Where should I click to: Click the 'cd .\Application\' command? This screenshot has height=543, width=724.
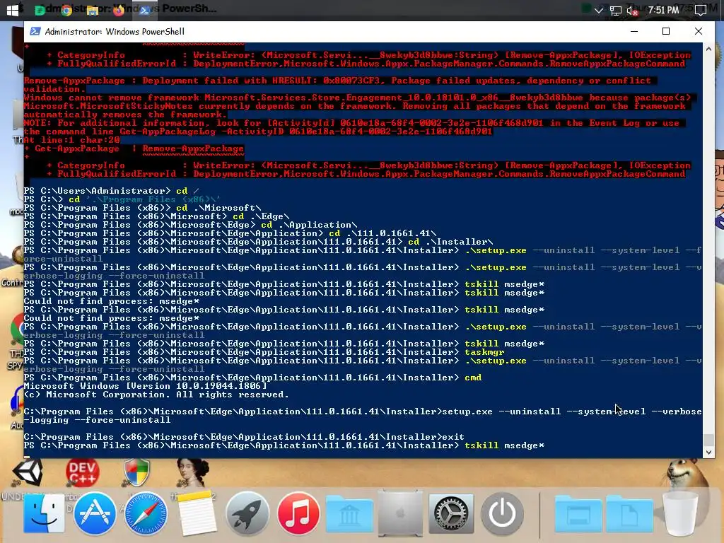[x=310, y=225]
